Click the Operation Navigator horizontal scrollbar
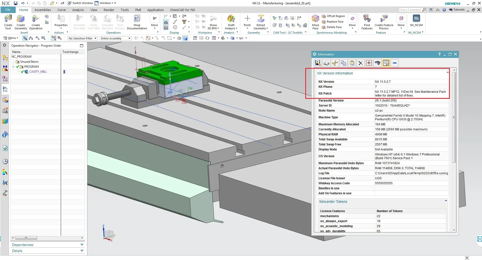This screenshot has width=482, height=260. [26, 238]
